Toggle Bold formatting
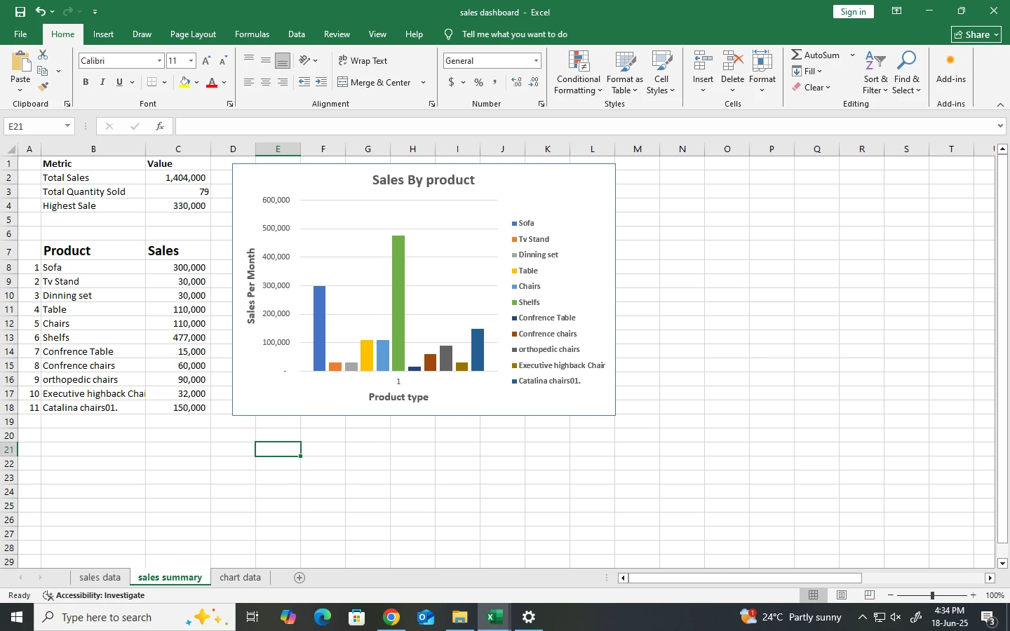The width and height of the screenshot is (1010, 631). [x=86, y=82]
